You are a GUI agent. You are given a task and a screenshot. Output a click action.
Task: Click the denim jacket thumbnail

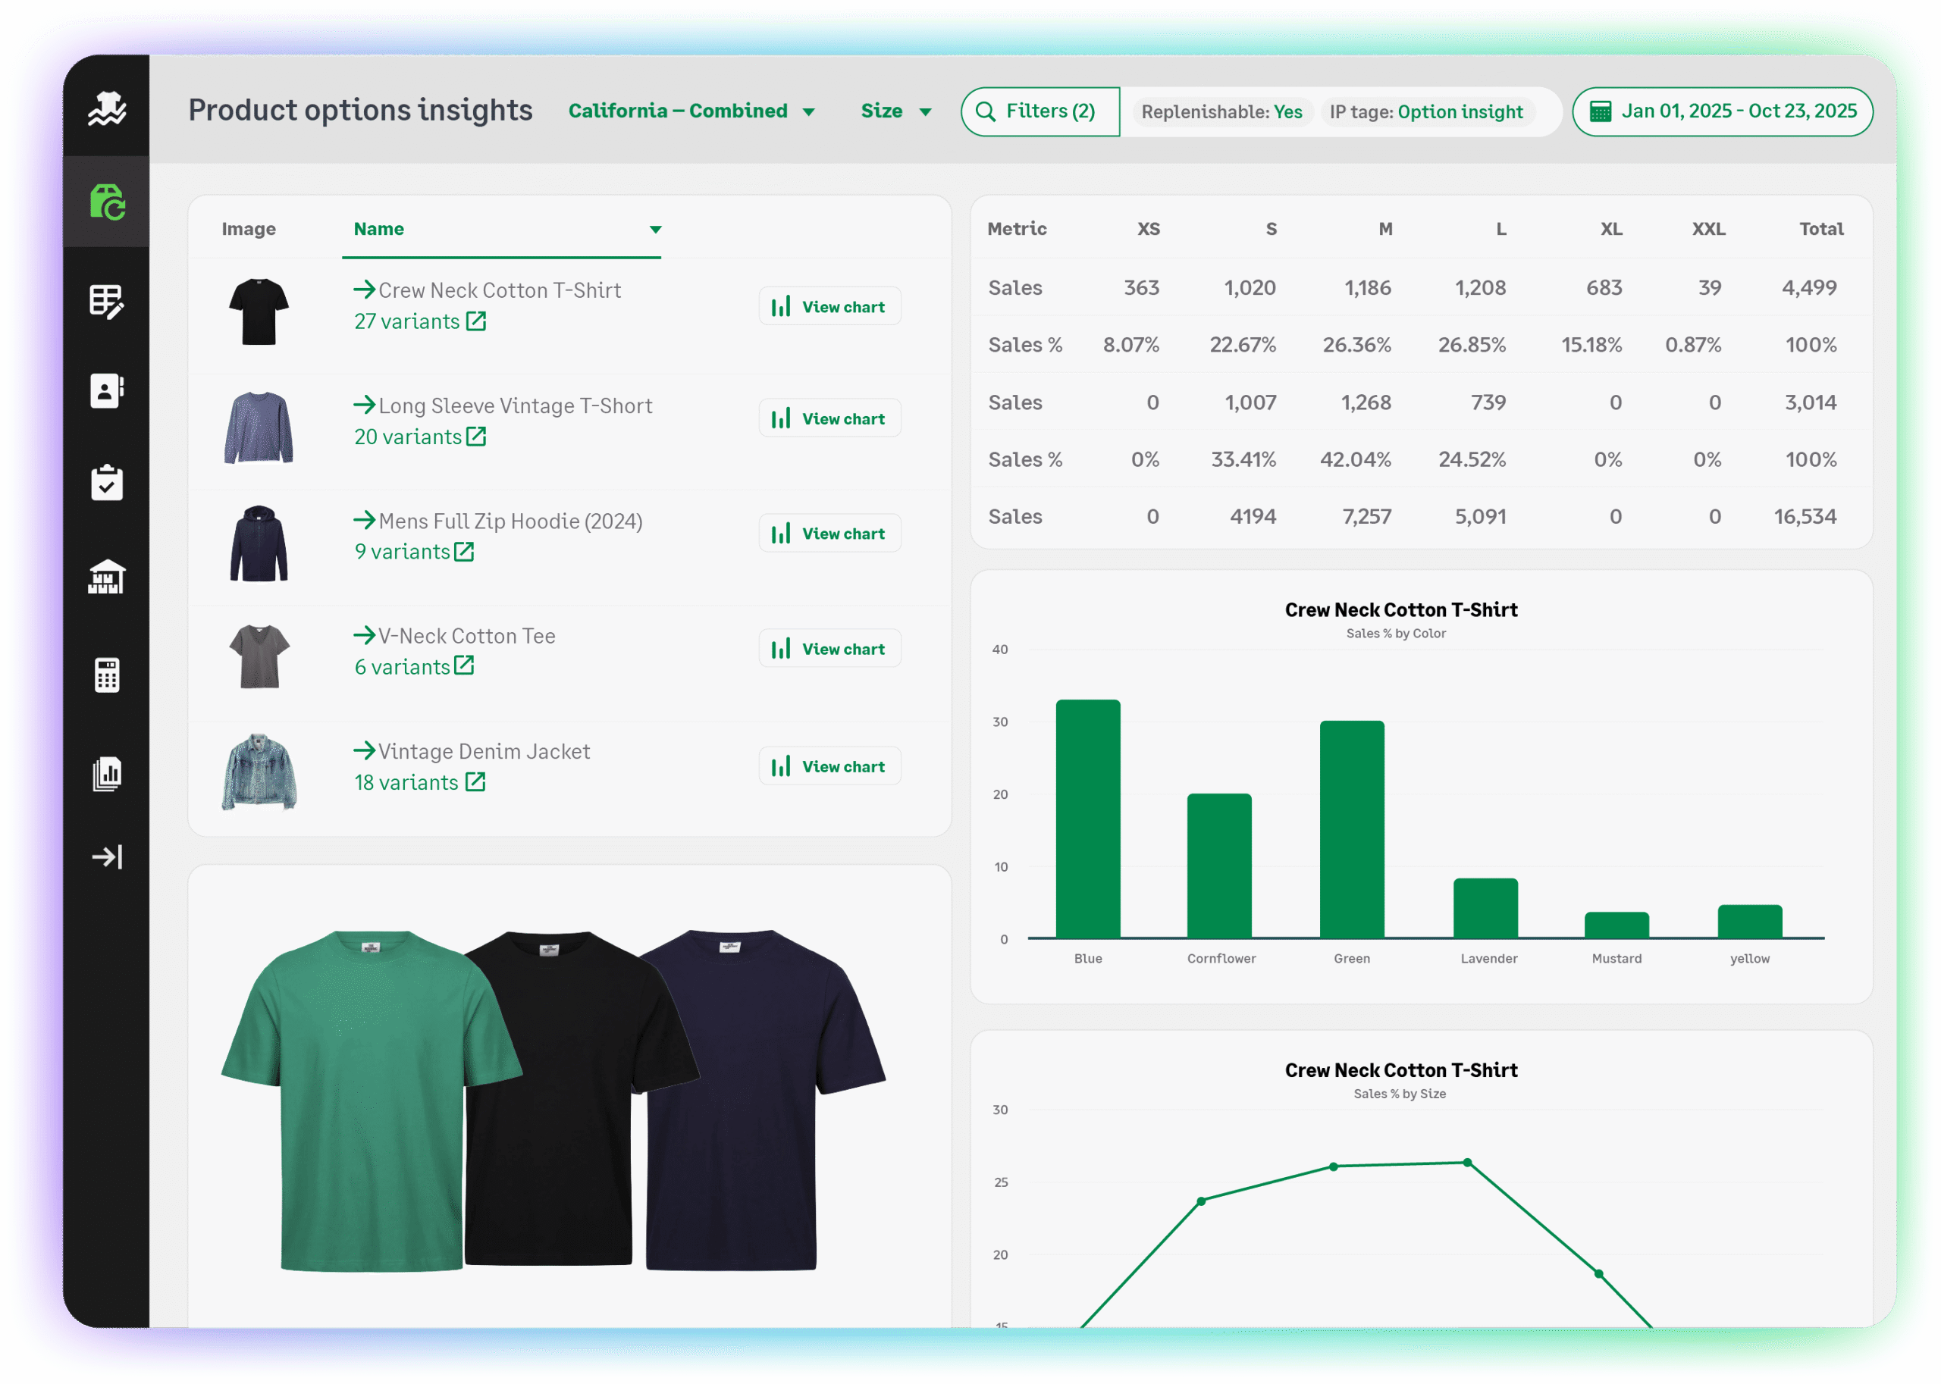(259, 772)
